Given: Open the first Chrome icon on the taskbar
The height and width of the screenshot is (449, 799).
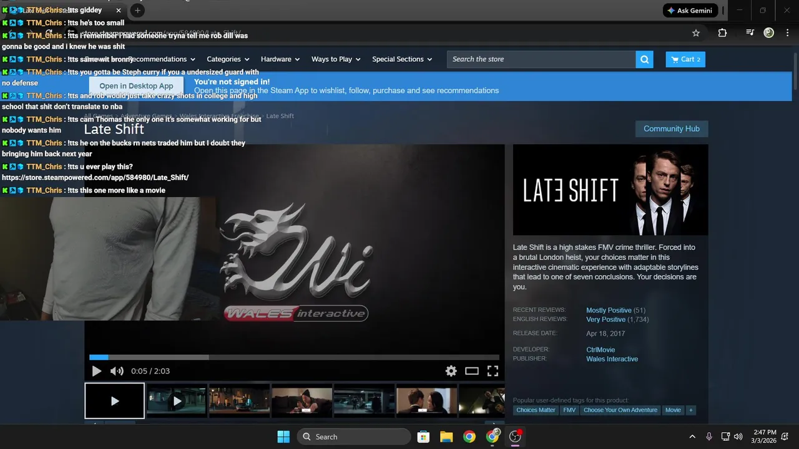Looking at the screenshot, I should point(469,437).
